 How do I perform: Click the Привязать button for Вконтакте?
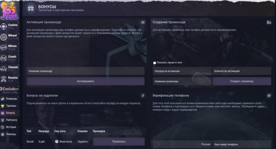pos(118,142)
